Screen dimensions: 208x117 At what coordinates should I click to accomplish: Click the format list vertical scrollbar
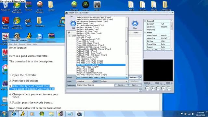pyautogui.click(x=127, y=46)
